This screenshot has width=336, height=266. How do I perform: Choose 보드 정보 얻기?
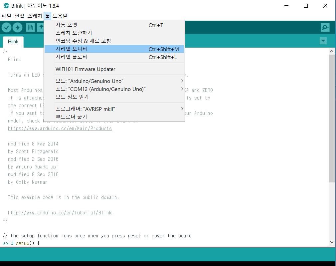coord(114,97)
